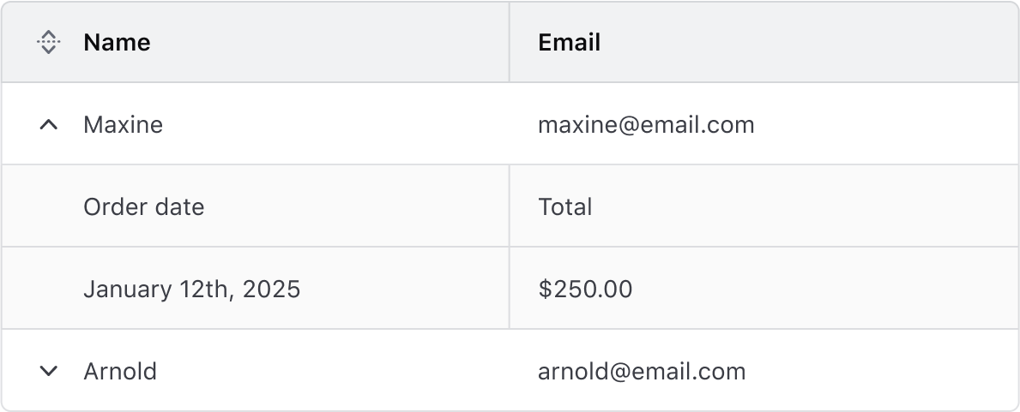The height and width of the screenshot is (412, 1020).
Task: Select the Arnold name cell
Action: pos(120,371)
